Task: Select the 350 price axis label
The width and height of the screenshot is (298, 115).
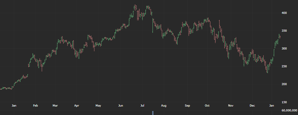Action: pyautogui.click(x=284, y=31)
